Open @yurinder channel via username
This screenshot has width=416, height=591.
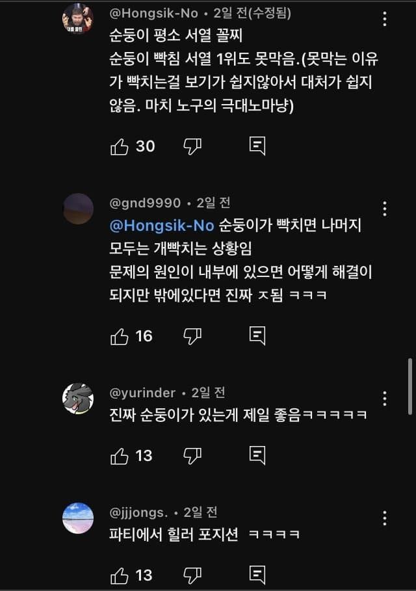(142, 393)
